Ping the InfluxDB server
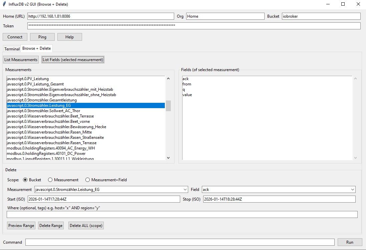This screenshot has height=250, width=366. pos(42,37)
